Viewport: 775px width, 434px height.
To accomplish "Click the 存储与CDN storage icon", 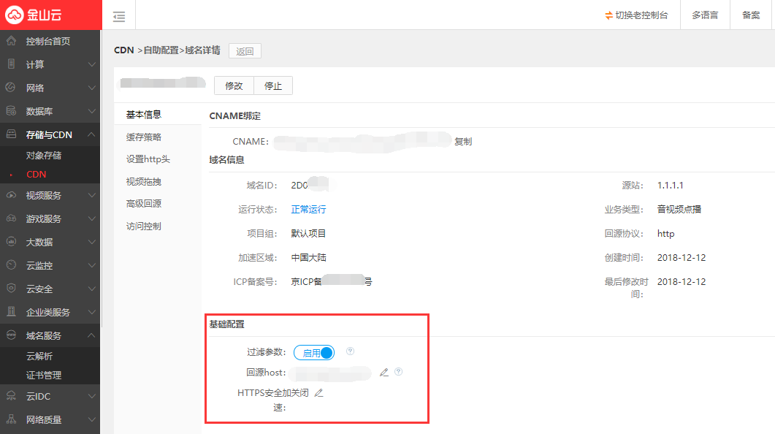I will coord(11,134).
